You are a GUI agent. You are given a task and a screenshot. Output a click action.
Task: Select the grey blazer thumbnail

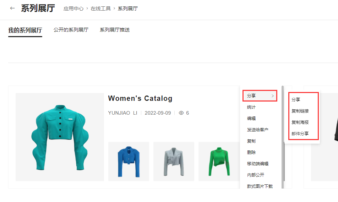174,161
